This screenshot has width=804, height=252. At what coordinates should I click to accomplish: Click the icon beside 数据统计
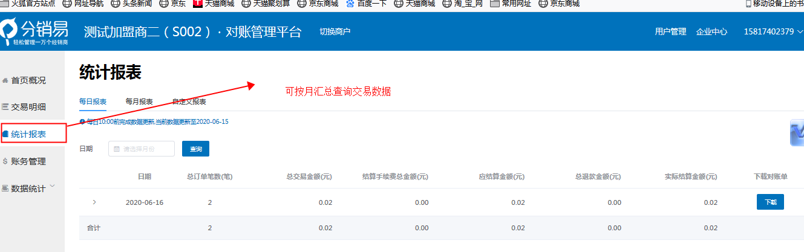[x=5, y=189]
